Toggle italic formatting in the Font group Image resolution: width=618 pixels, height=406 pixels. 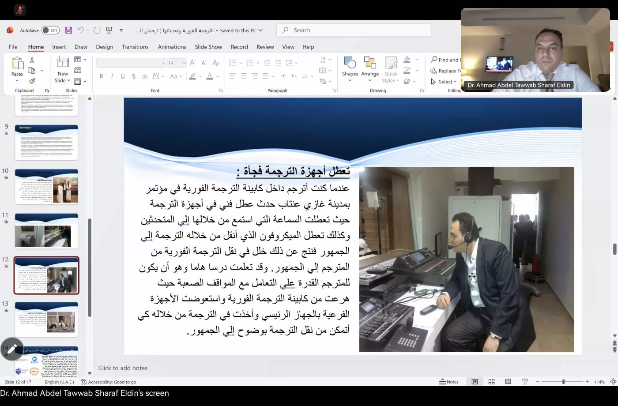tap(111, 76)
